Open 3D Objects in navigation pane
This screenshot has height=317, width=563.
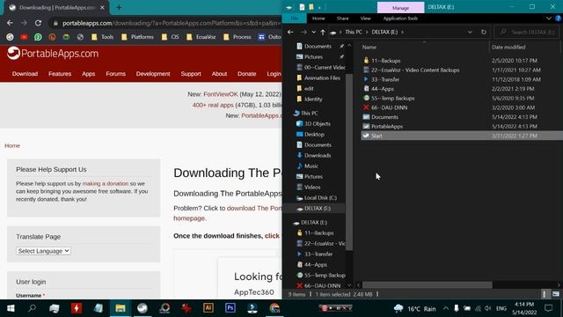(x=317, y=123)
